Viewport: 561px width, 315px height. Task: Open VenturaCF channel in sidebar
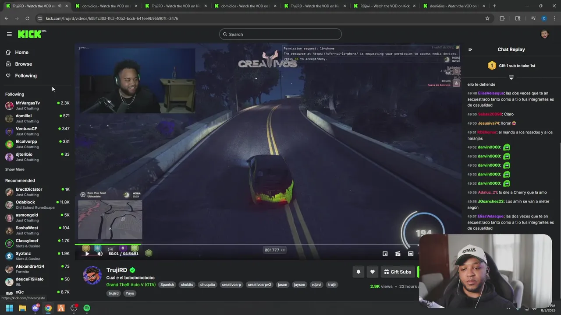click(x=37, y=131)
